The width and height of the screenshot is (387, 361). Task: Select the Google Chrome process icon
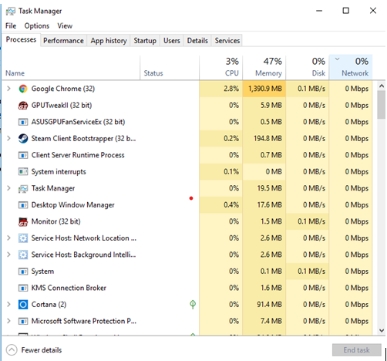pos(23,89)
